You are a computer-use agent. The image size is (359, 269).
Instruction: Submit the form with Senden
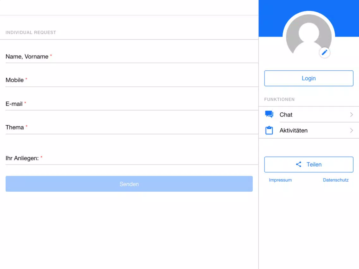pyautogui.click(x=129, y=184)
